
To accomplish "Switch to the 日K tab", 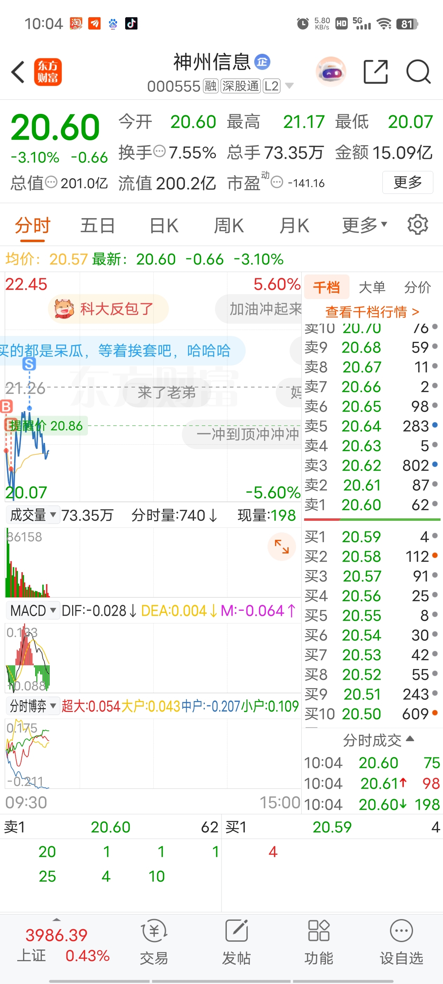I will coord(163,225).
